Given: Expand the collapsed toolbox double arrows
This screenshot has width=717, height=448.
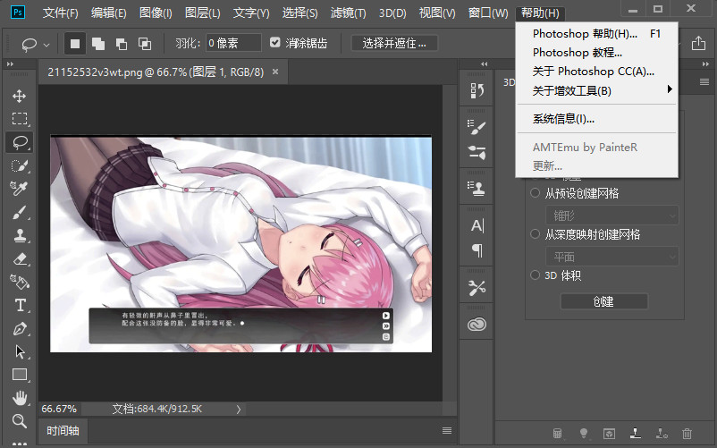Looking at the screenshot, I should 10,64.
